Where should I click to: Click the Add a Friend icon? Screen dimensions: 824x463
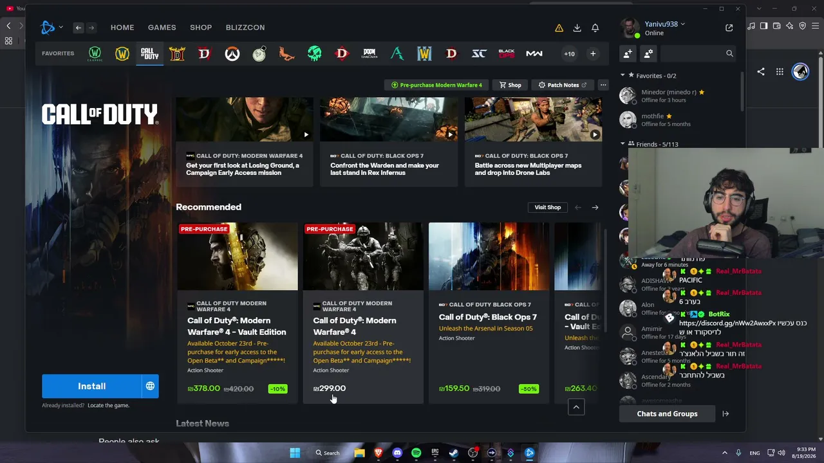[x=628, y=53]
